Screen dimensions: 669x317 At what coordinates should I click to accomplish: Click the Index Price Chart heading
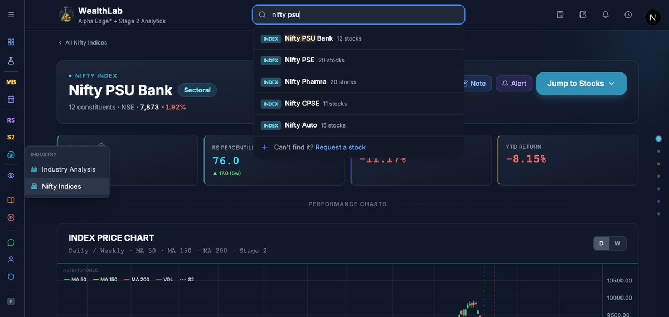[x=111, y=238]
